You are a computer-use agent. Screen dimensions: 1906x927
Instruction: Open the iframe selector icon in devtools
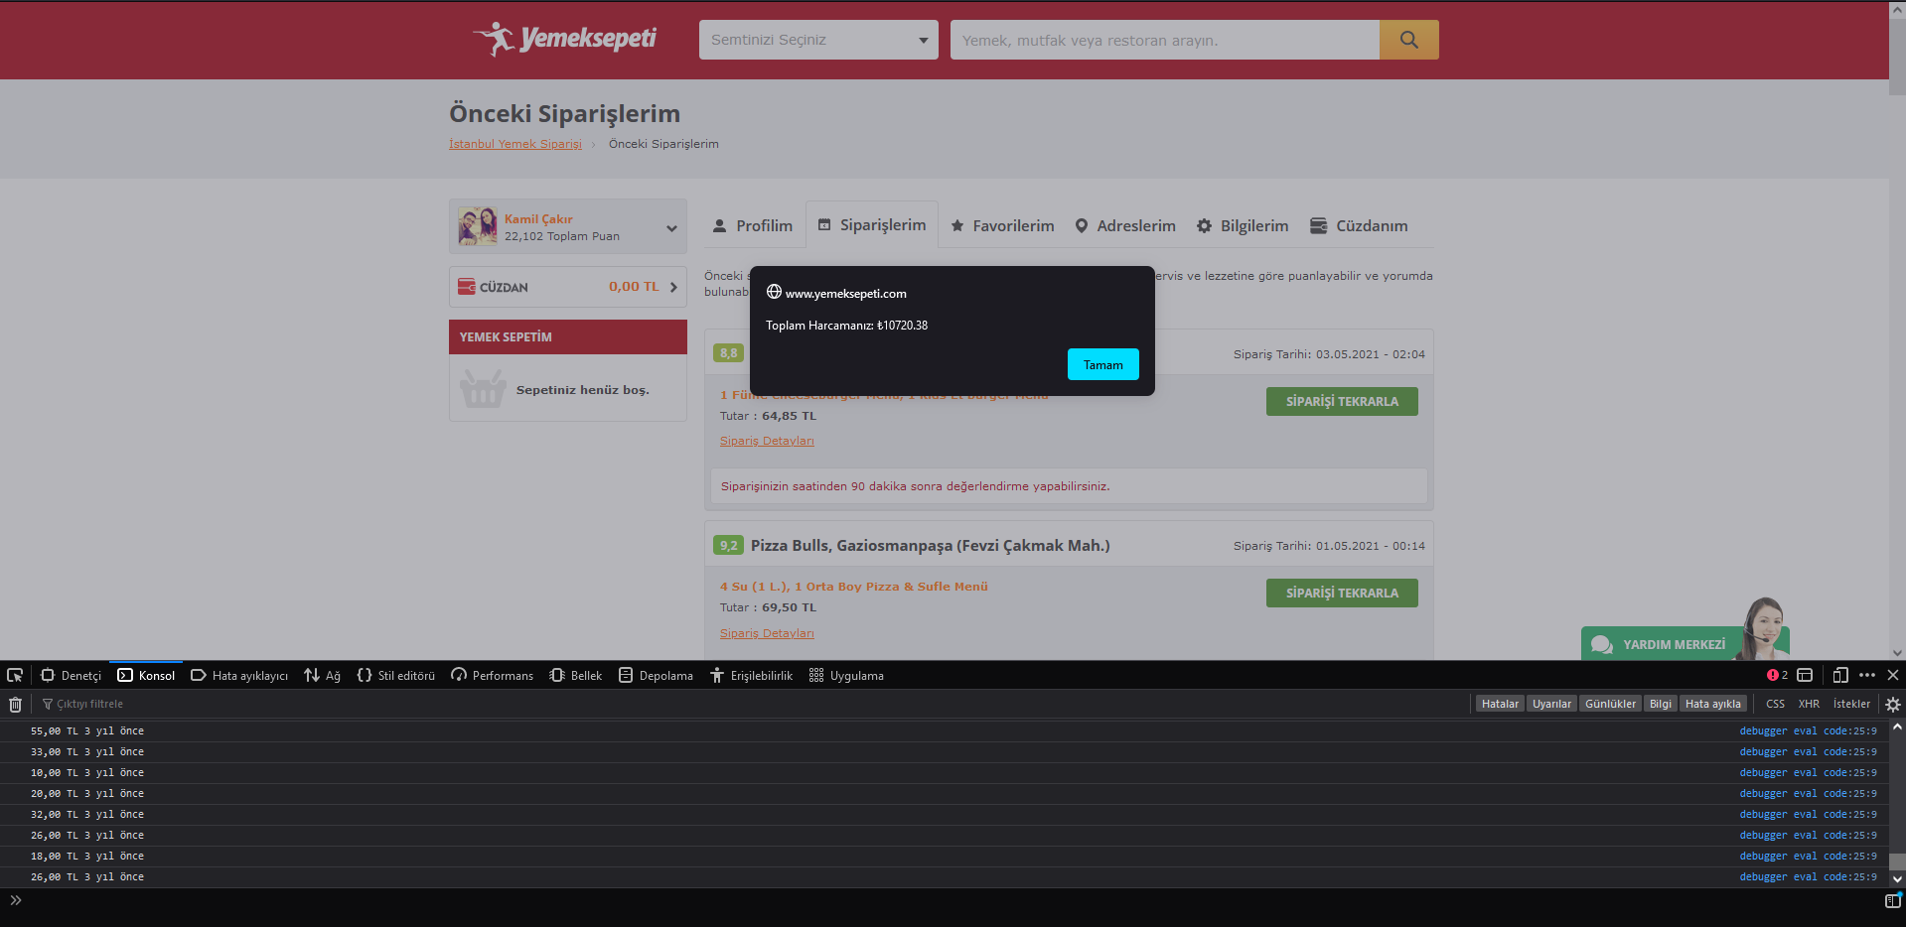[x=1805, y=675]
